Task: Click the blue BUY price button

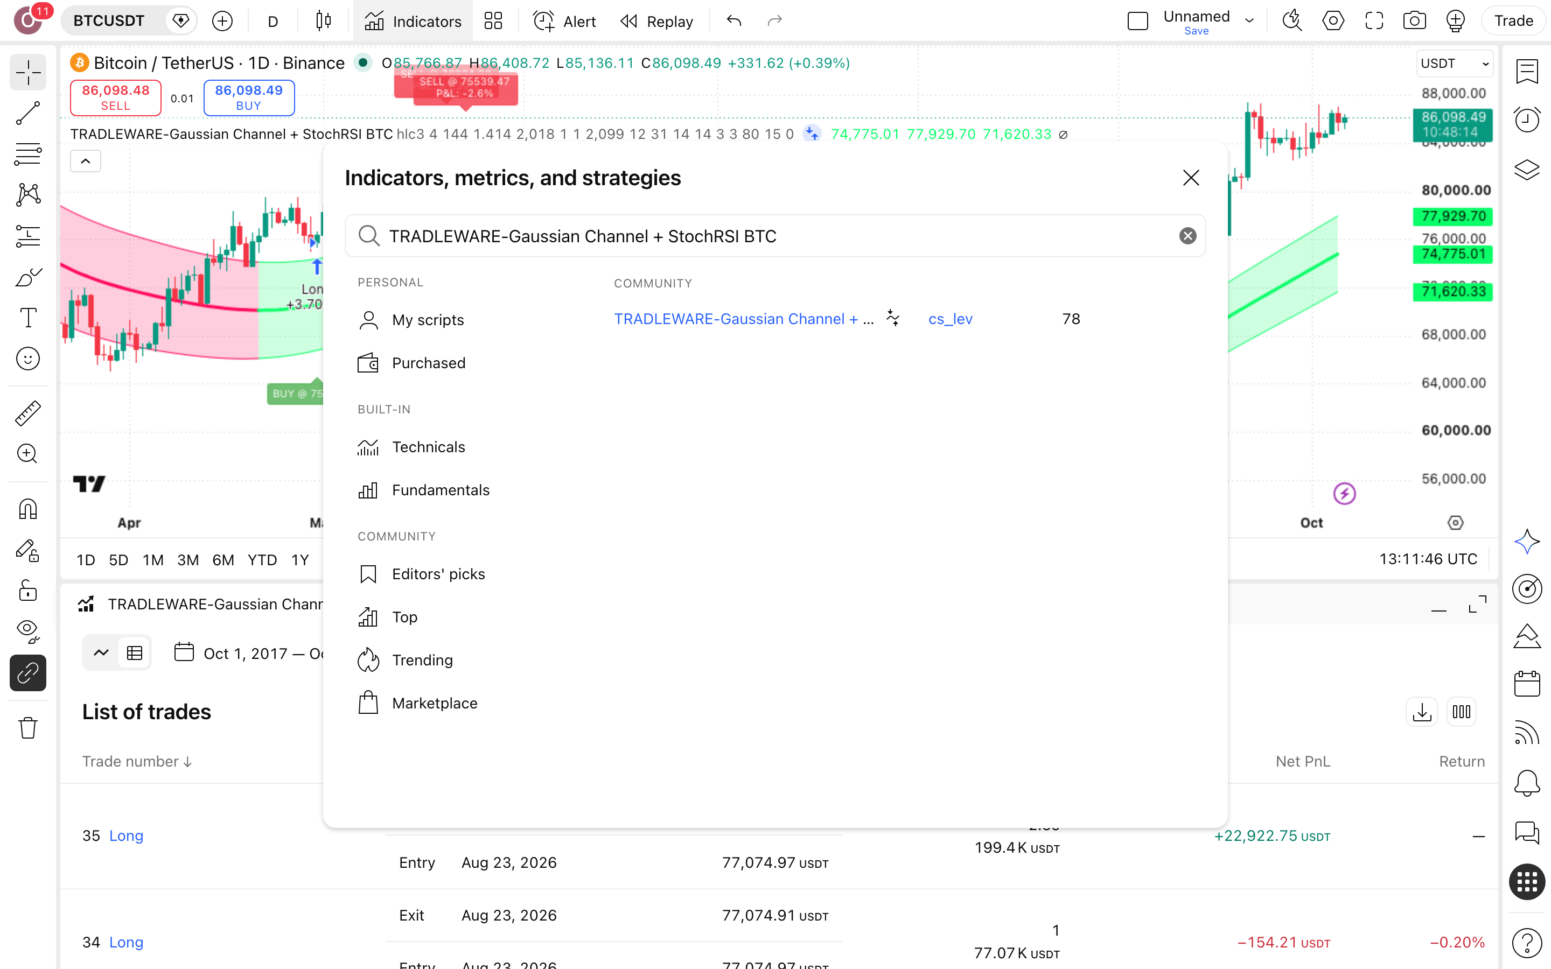Action: point(249,97)
